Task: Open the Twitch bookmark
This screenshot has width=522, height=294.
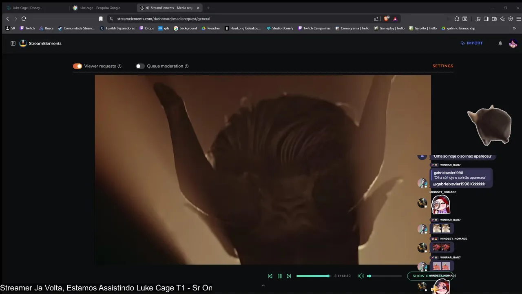Action: pos(27,28)
